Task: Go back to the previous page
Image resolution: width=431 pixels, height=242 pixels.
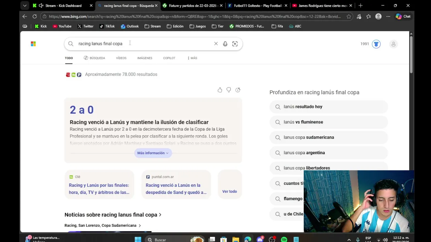Action: 25,16
